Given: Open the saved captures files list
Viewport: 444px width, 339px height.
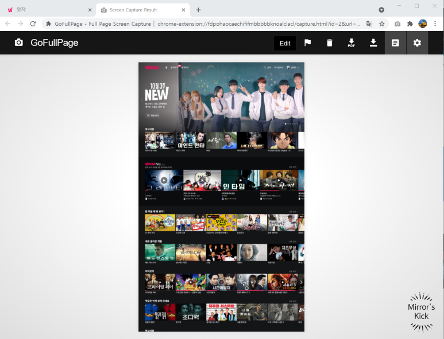Looking at the screenshot, I should point(395,42).
